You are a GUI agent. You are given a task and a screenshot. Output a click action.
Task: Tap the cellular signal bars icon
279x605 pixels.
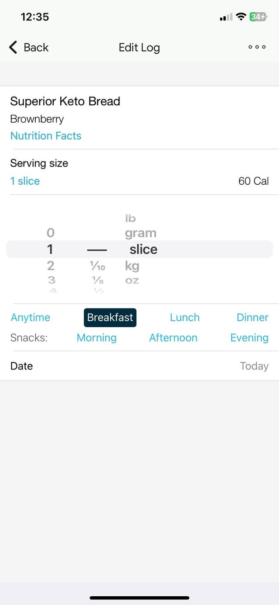[226, 17]
